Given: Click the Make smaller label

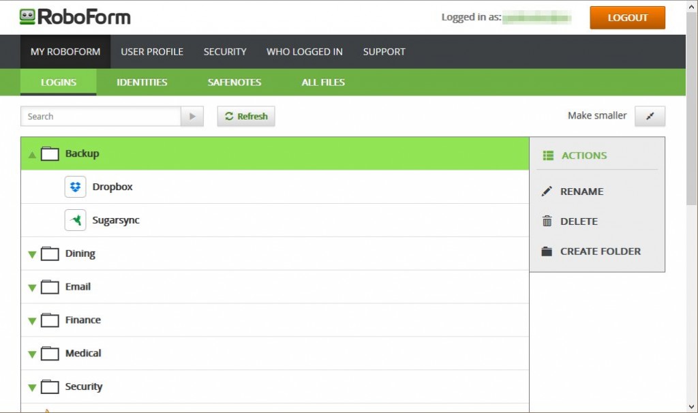Looking at the screenshot, I should tap(597, 116).
